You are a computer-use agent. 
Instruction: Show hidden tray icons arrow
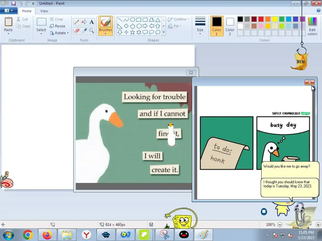coord(267,235)
